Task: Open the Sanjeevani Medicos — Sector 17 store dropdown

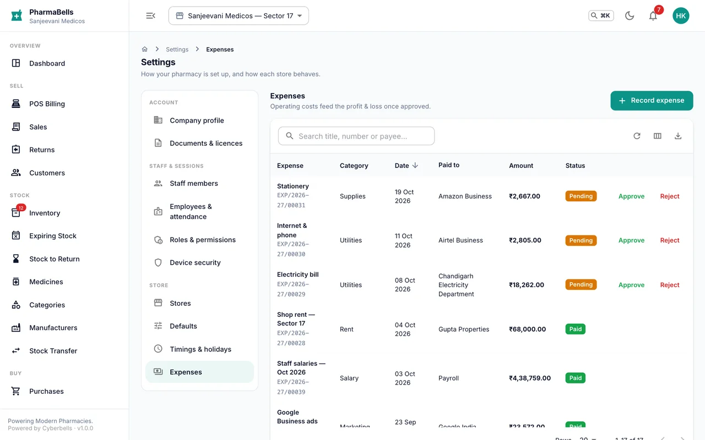Action: coord(238,16)
